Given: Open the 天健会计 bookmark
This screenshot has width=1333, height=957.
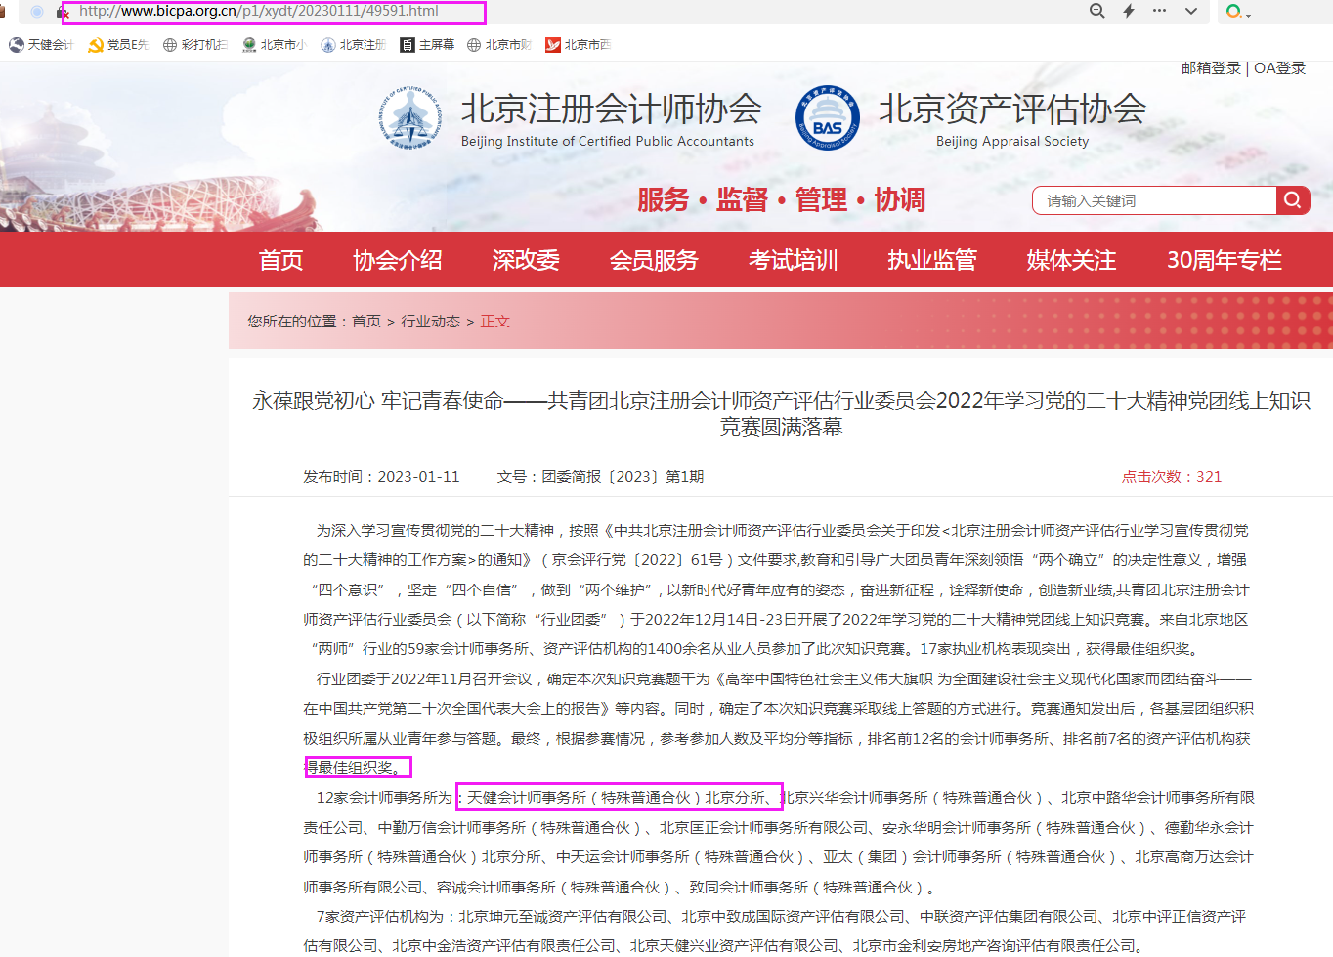Looking at the screenshot, I should (x=41, y=45).
